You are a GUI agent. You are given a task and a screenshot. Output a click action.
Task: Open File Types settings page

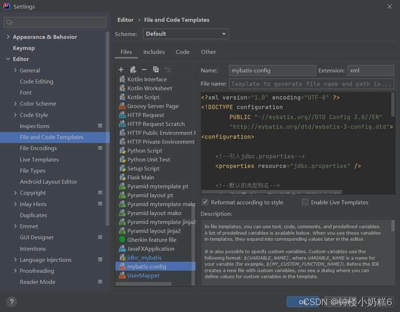pos(33,170)
